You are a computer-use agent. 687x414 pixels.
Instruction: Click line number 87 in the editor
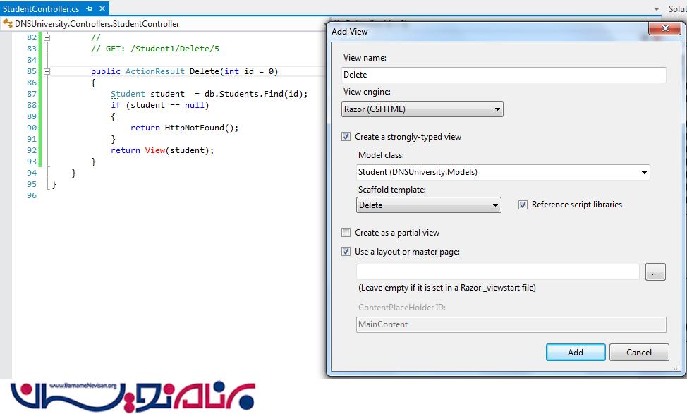tap(32, 94)
